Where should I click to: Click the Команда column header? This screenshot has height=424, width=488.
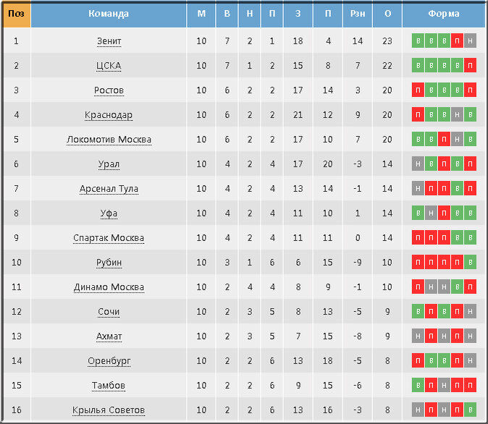109,14
